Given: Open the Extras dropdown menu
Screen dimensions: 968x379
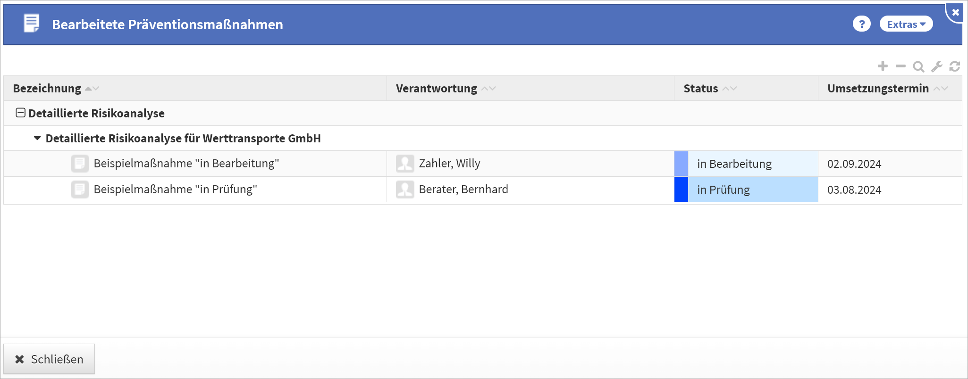Looking at the screenshot, I should tap(906, 24).
